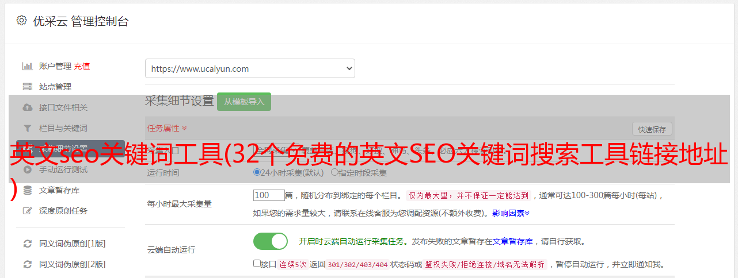Click the play icon next to 手动运行测试
Image resolution: width=738 pixels, height=278 pixels.
(27, 169)
